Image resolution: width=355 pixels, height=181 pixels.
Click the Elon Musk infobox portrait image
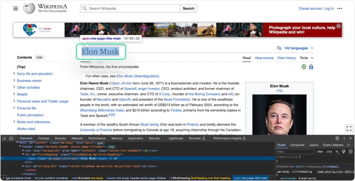pyautogui.click(x=280, y=115)
